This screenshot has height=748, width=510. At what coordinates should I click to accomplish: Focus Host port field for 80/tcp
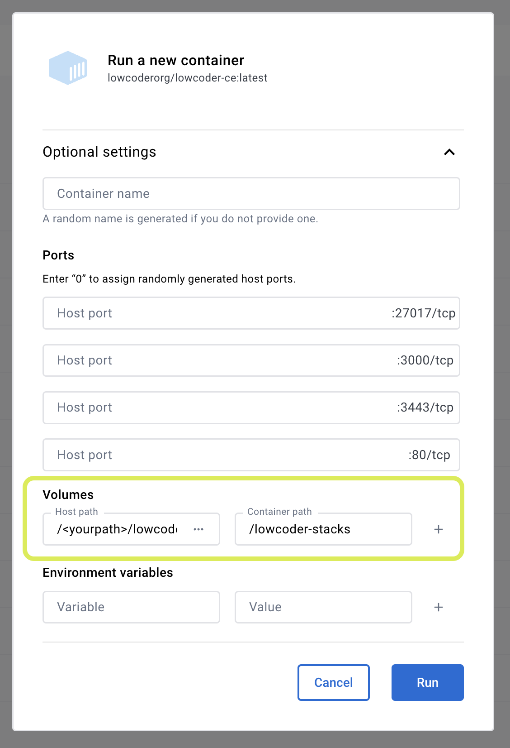[217, 455]
